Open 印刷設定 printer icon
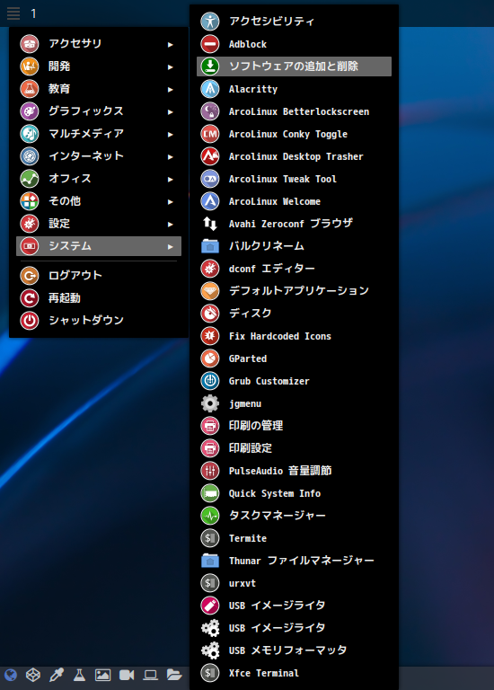 pos(210,448)
